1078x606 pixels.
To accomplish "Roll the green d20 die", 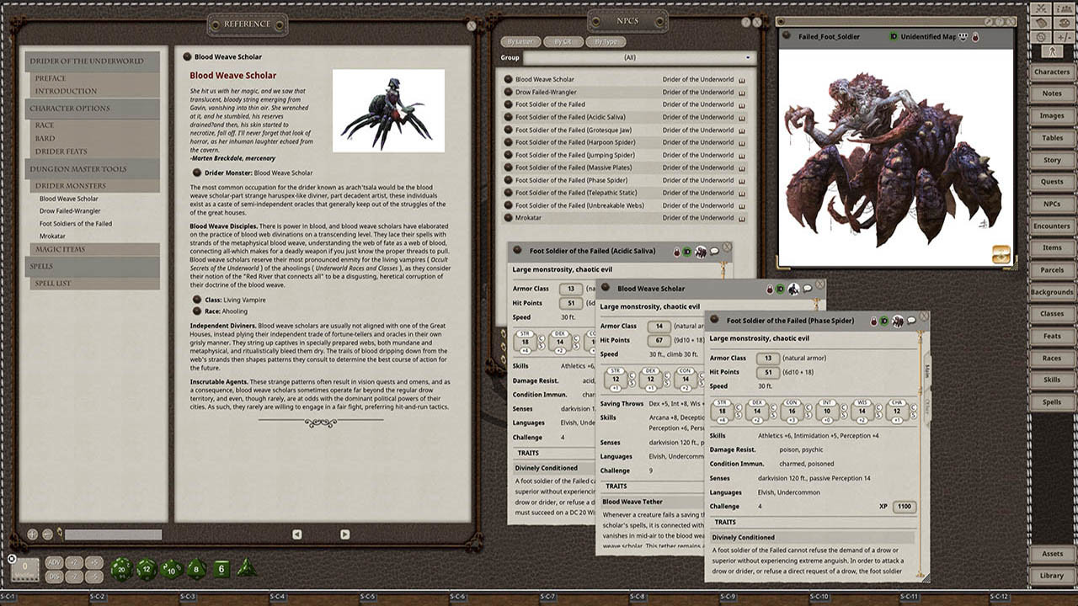I will [x=120, y=569].
